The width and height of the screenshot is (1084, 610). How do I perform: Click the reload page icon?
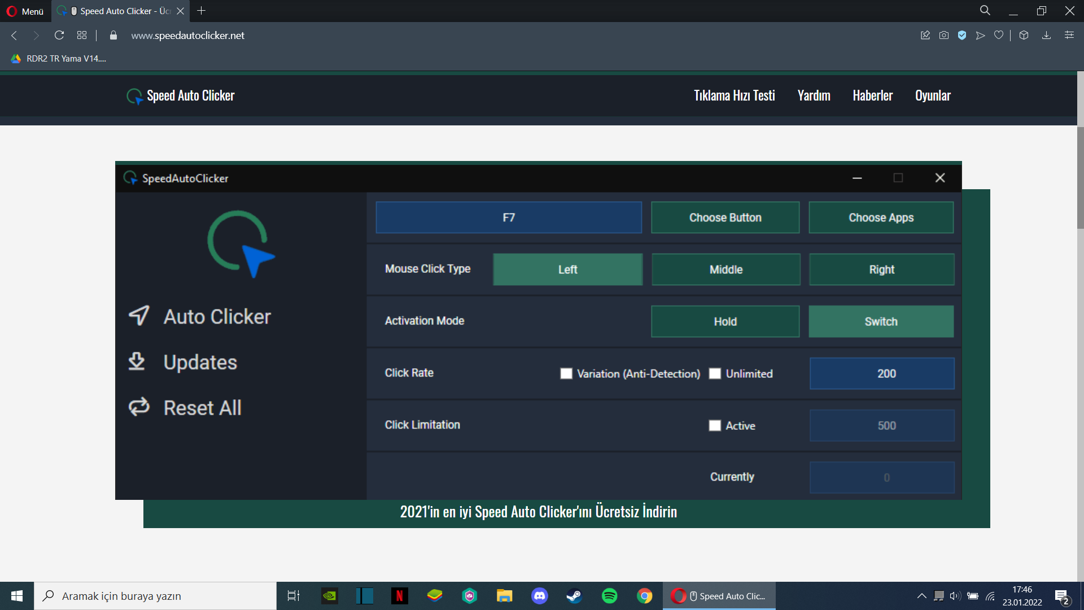pyautogui.click(x=59, y=35)
